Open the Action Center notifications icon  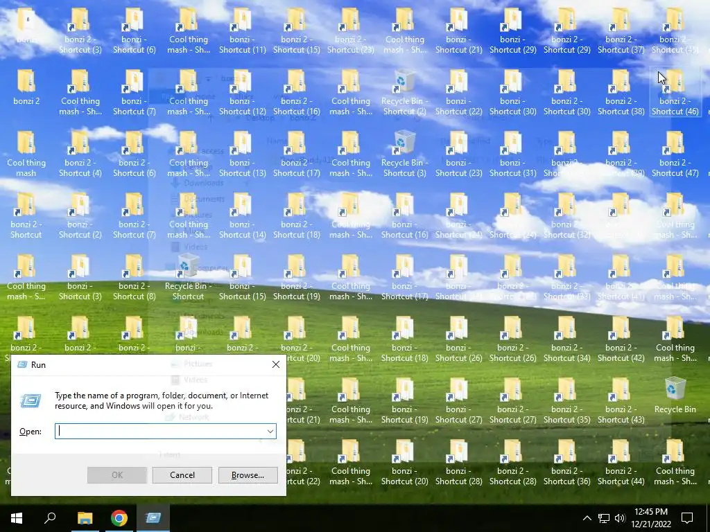[687, 518]
